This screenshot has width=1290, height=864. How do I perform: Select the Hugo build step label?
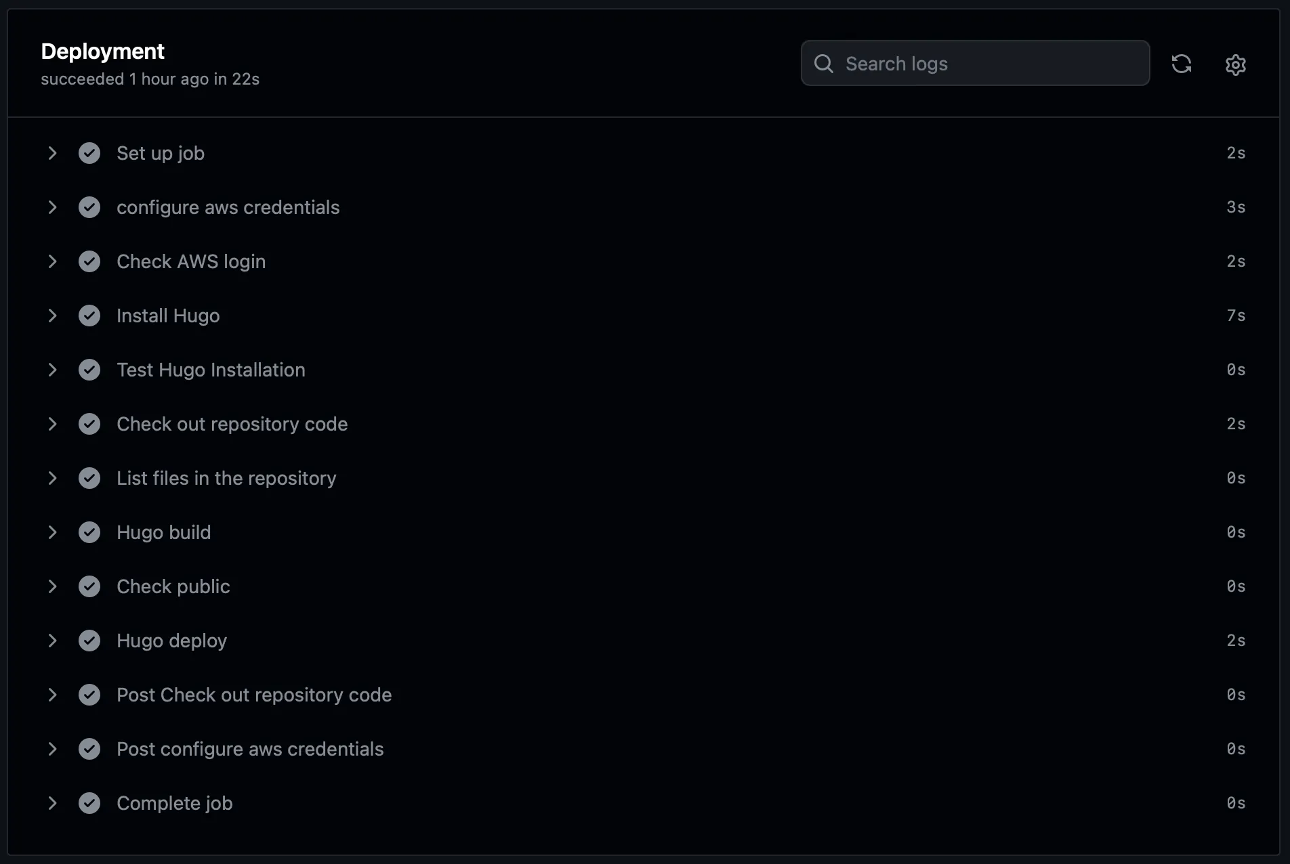[163, 532]
